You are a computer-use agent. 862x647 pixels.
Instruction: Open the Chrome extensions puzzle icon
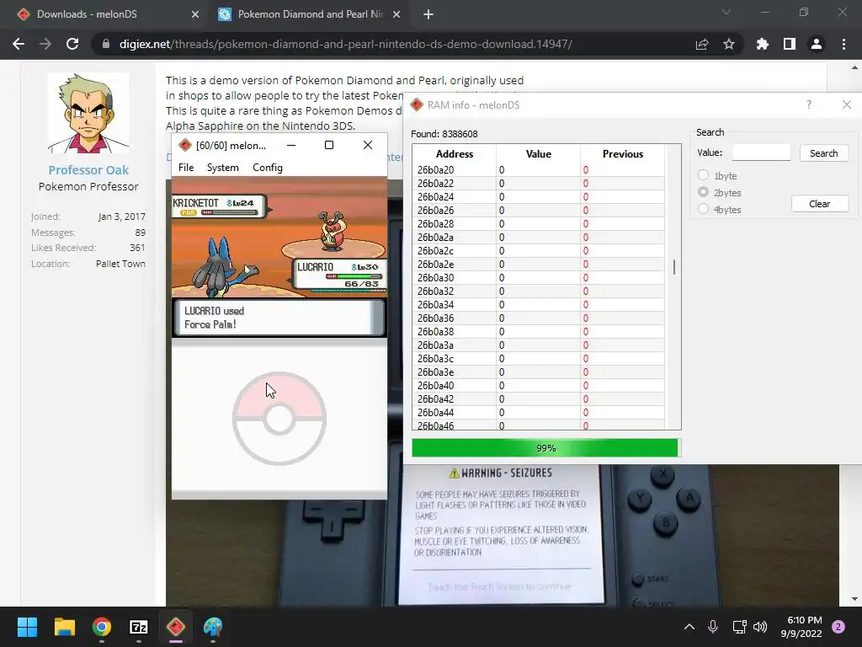tap(762, 44)
